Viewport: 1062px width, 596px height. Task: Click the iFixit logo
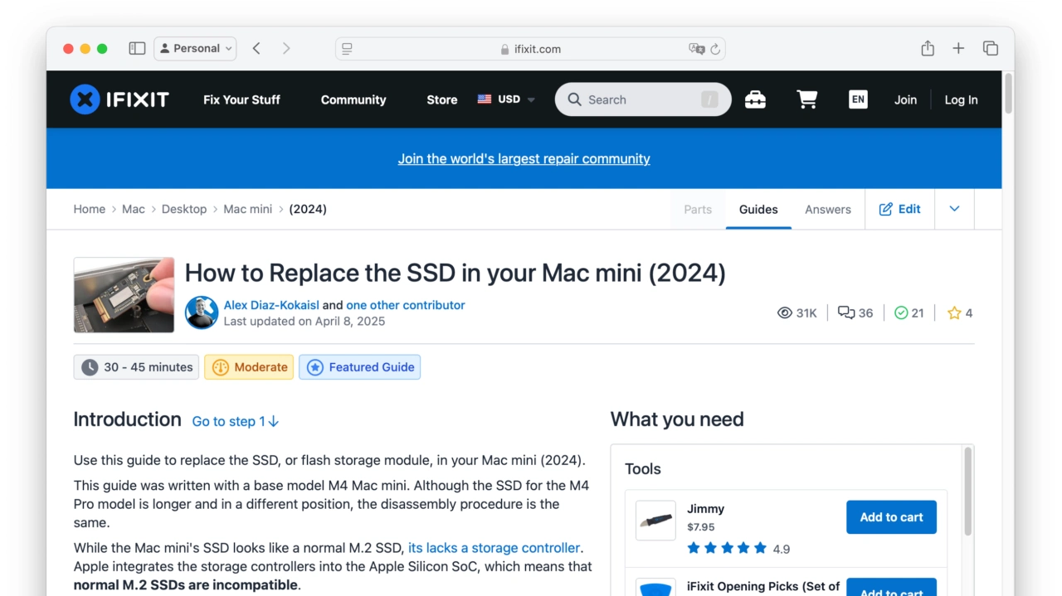[119, 99]
